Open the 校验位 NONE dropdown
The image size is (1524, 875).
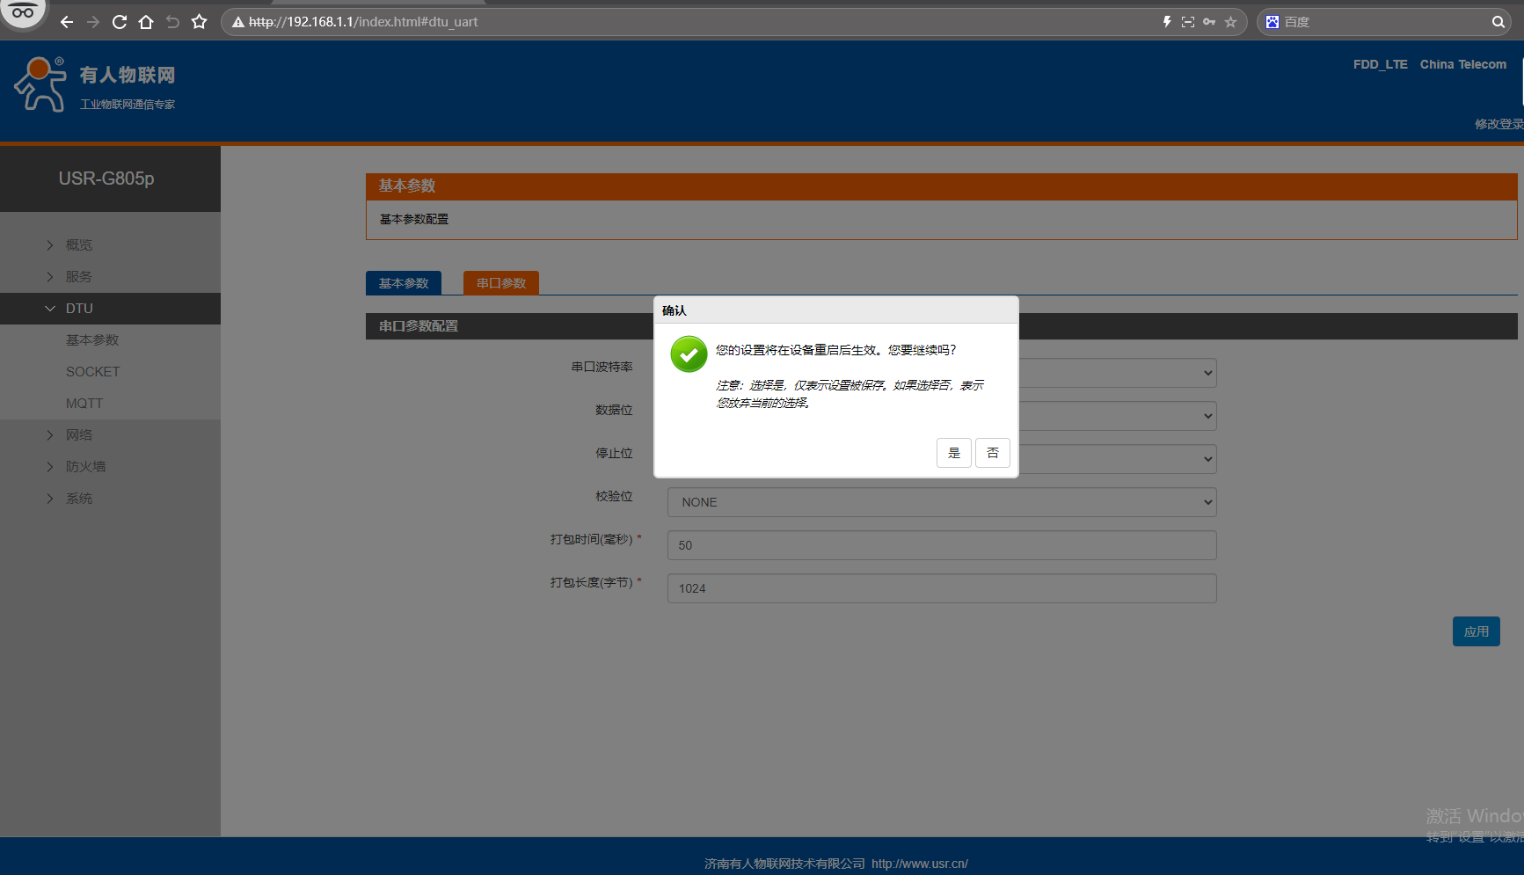[942, 502]
